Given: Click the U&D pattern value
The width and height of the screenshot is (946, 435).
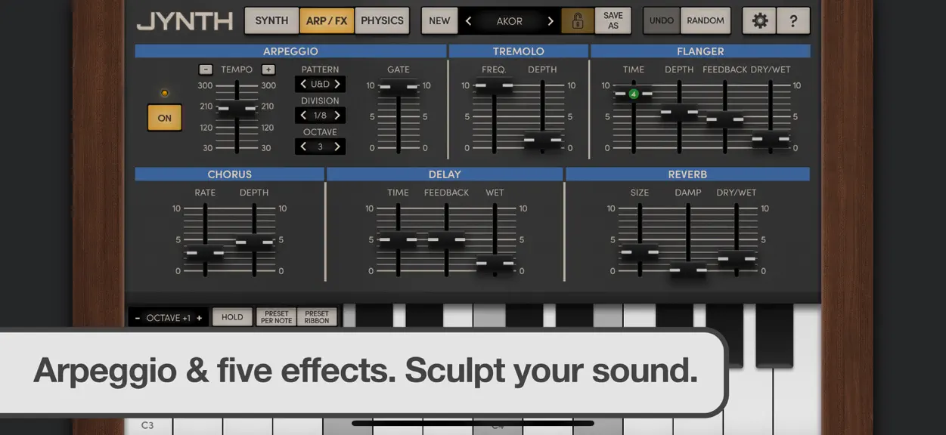Looking at the screenshot, I should pos(320,84).
